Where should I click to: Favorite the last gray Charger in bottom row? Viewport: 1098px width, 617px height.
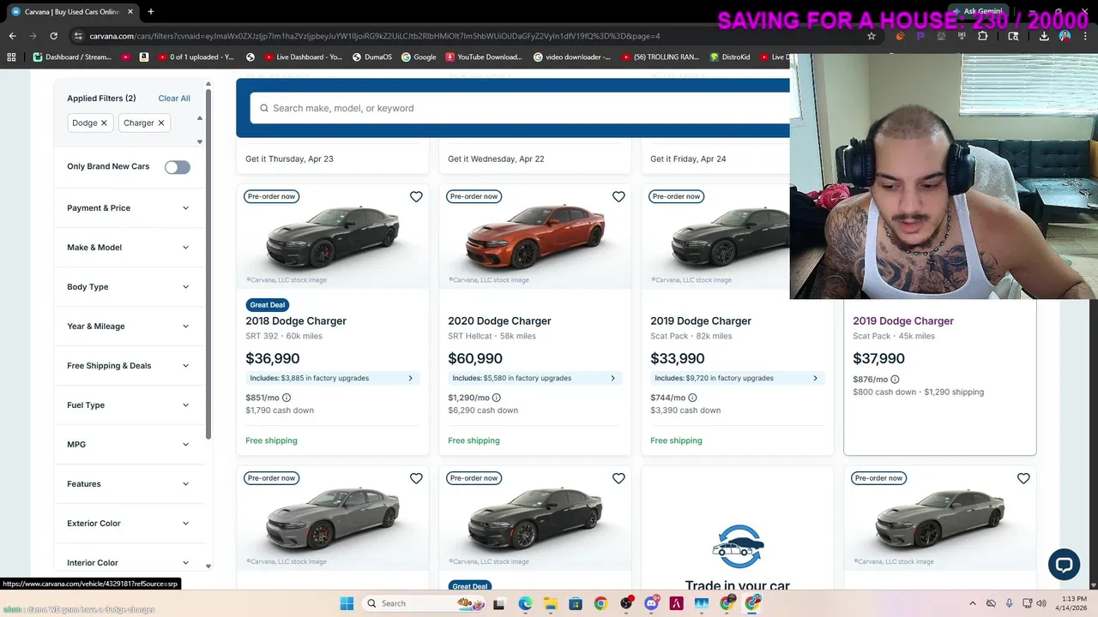1023,478
